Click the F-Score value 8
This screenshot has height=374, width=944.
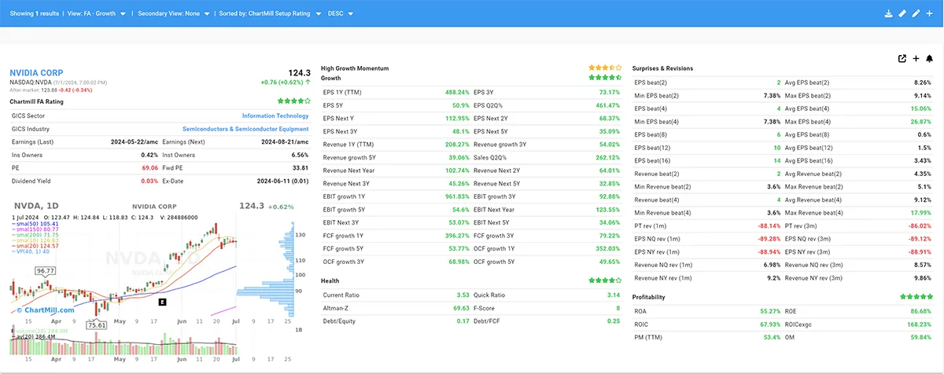(618, 307)
